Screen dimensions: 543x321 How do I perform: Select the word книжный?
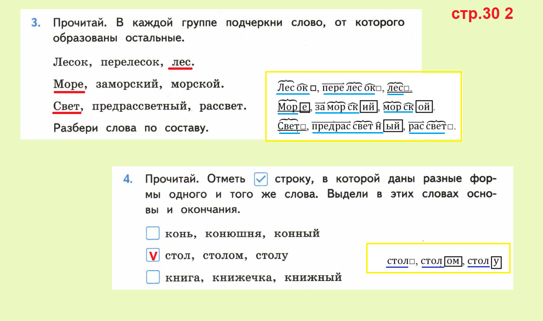coord(313,278)
